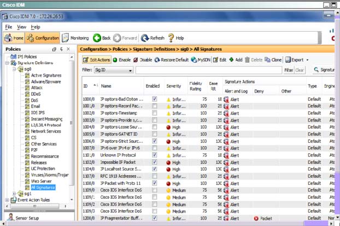Refresh the signature list
The image size is (340, 226).
tap(153, 38)
